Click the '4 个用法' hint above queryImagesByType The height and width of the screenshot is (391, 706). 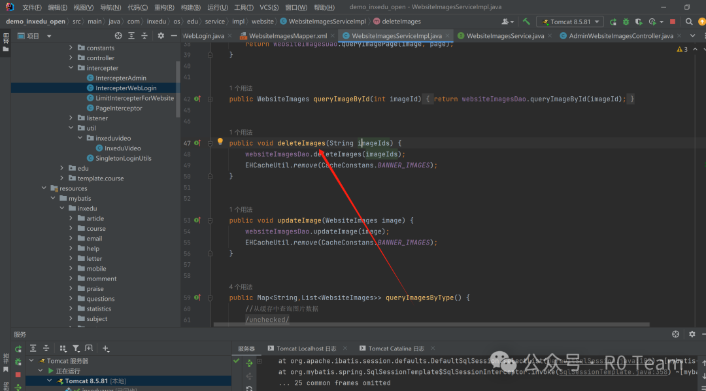[x=241, y=286]
